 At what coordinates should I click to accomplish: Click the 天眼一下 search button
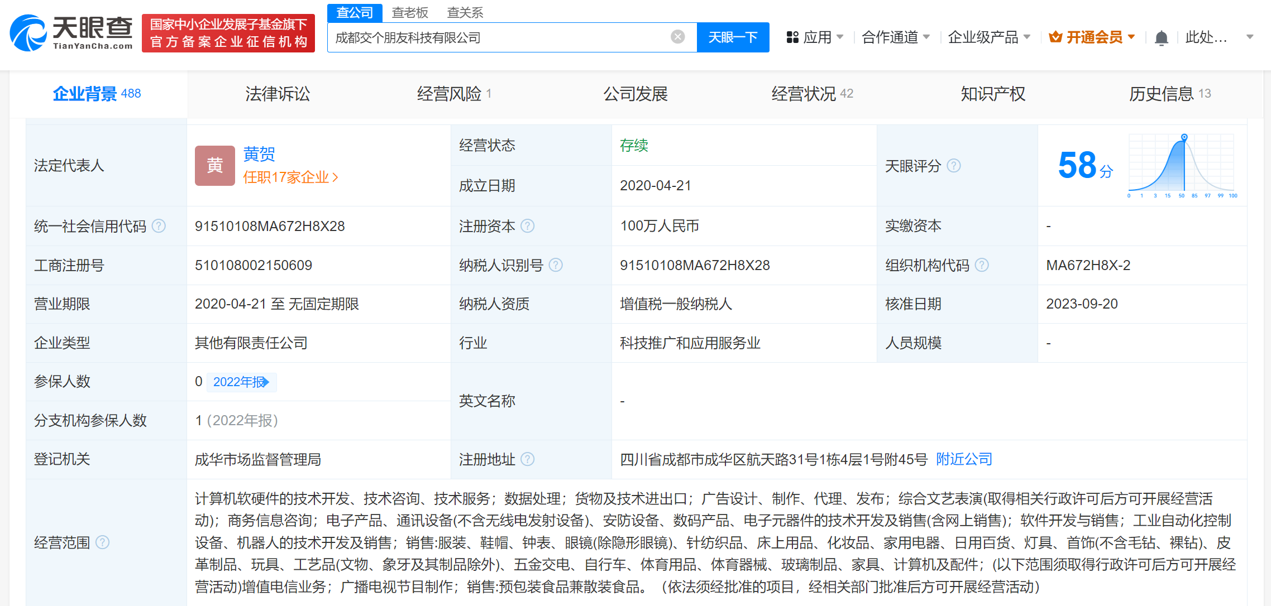(733, 37)
